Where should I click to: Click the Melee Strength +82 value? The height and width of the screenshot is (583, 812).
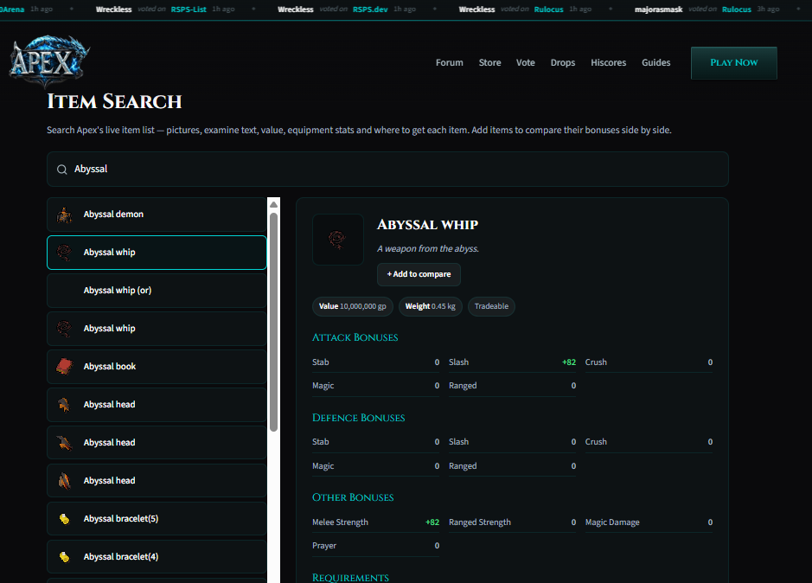pos(432,522)
